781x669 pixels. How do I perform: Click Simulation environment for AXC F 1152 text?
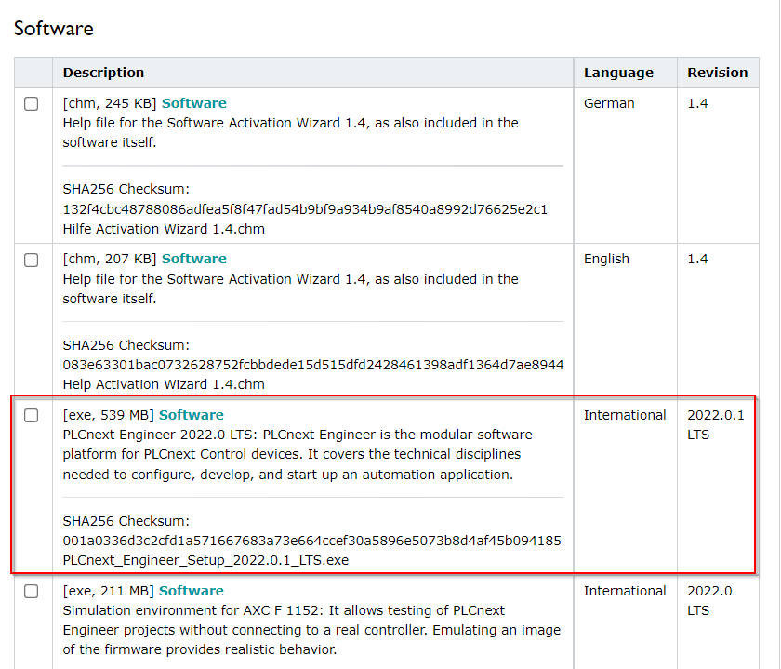[311, 630]
